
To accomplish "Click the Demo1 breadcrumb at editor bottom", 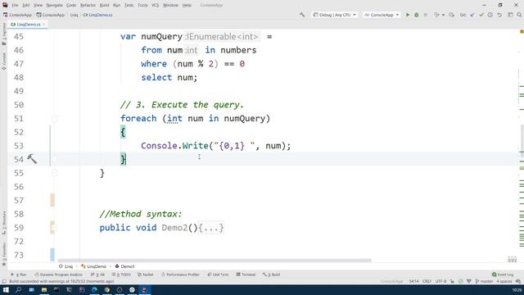I will 124,266.
